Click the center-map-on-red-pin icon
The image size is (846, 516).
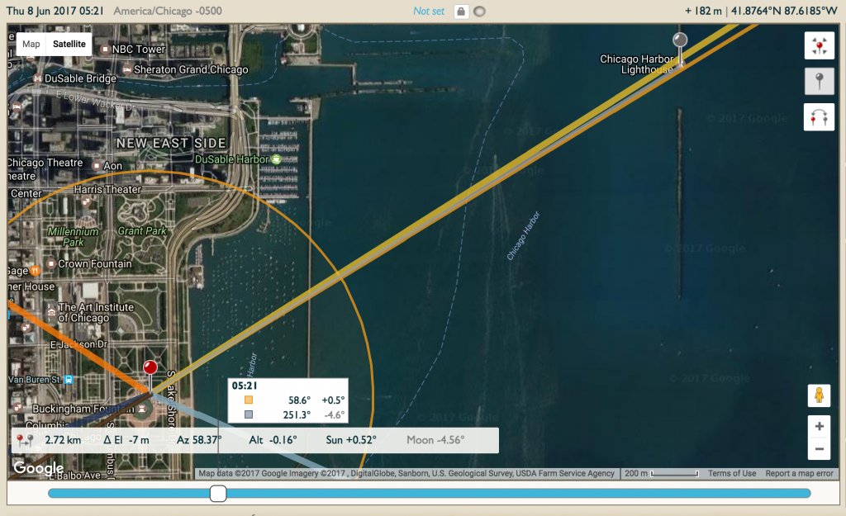(819, 46)
